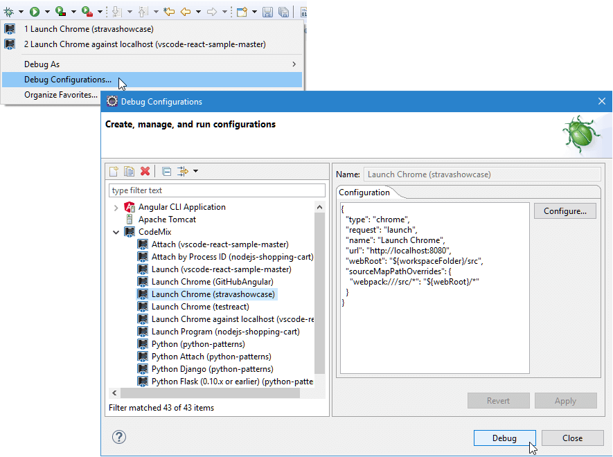Select Launch Chrome (stravashowcase) configuration
Screen dimensions: 613x457
click(x=213, y=294)
